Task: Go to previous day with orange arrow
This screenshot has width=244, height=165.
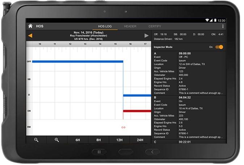Action: point(30,36)
